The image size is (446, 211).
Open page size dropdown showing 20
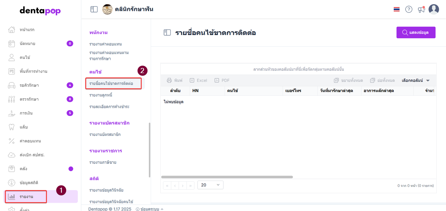pos(210,185)
